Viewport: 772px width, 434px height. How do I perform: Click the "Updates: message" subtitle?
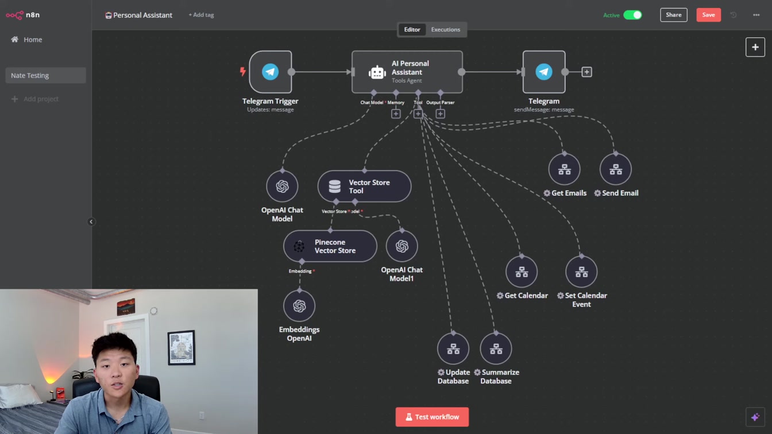[x=271, y=110]
